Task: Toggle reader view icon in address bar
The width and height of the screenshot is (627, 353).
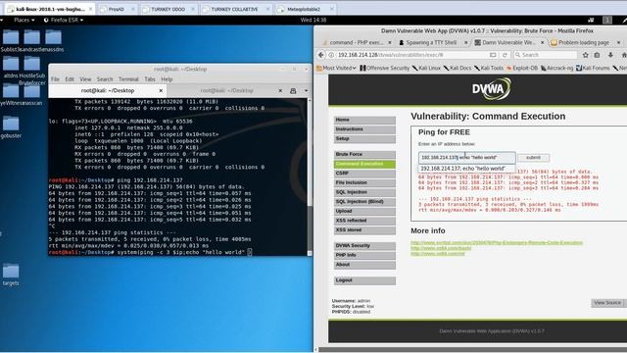Action: tap(493, 55)
